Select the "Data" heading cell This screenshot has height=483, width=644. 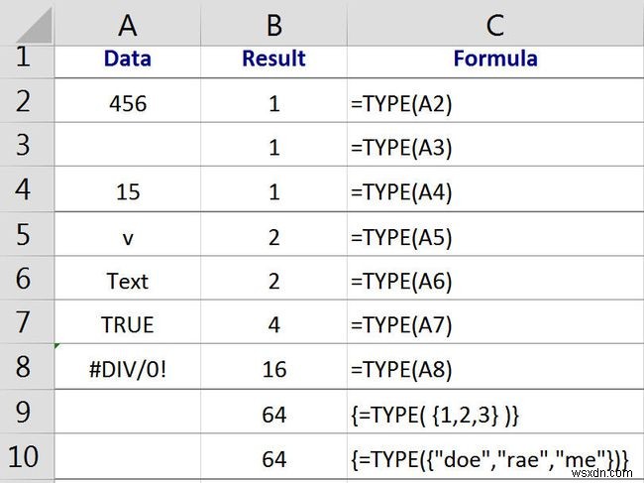[x=127, y=59]
